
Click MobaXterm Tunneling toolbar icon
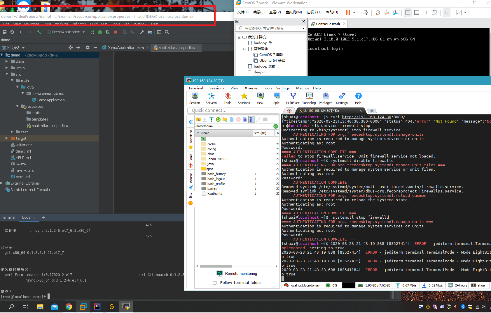[309, 98]
